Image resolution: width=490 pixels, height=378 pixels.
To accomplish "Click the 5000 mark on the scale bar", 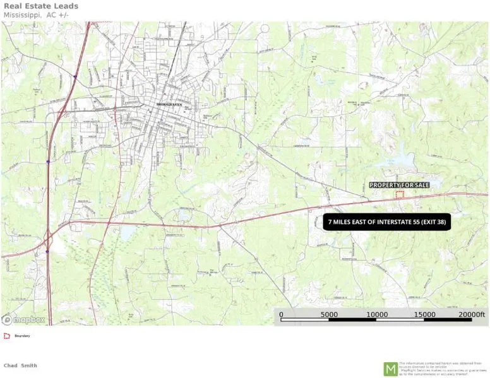I will click(329, 314).
